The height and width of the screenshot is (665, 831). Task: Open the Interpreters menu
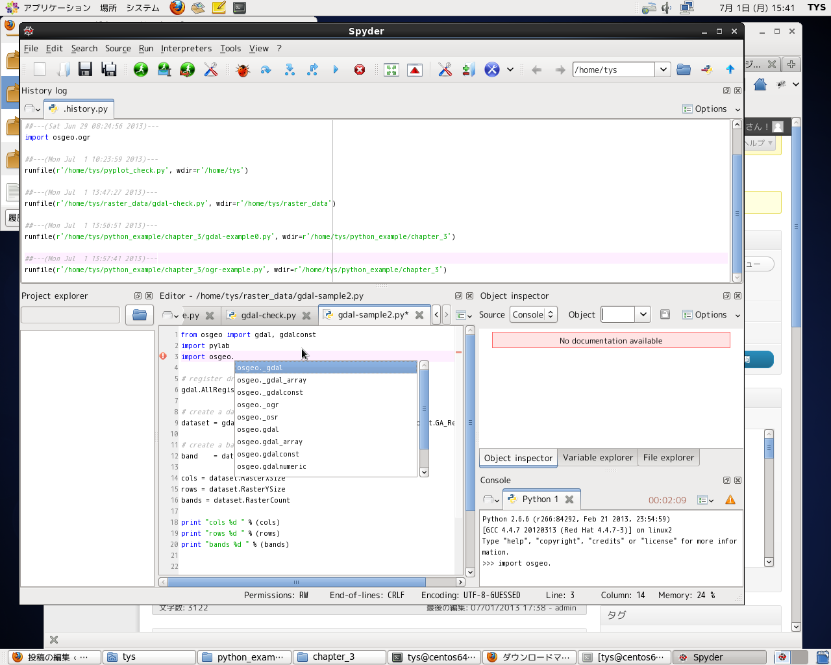(186, 49)
